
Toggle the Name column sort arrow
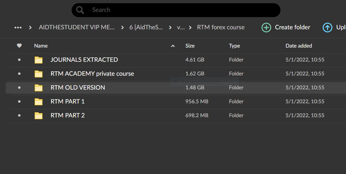click(173, 46)
